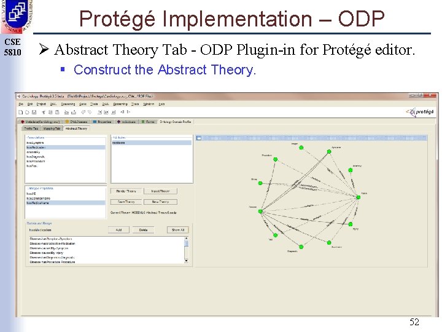Select hasProcedure in the Associations list
Image resolution: width=442 pixels, height=332 pixels.
pyautogui.click(x=66, y=161)
